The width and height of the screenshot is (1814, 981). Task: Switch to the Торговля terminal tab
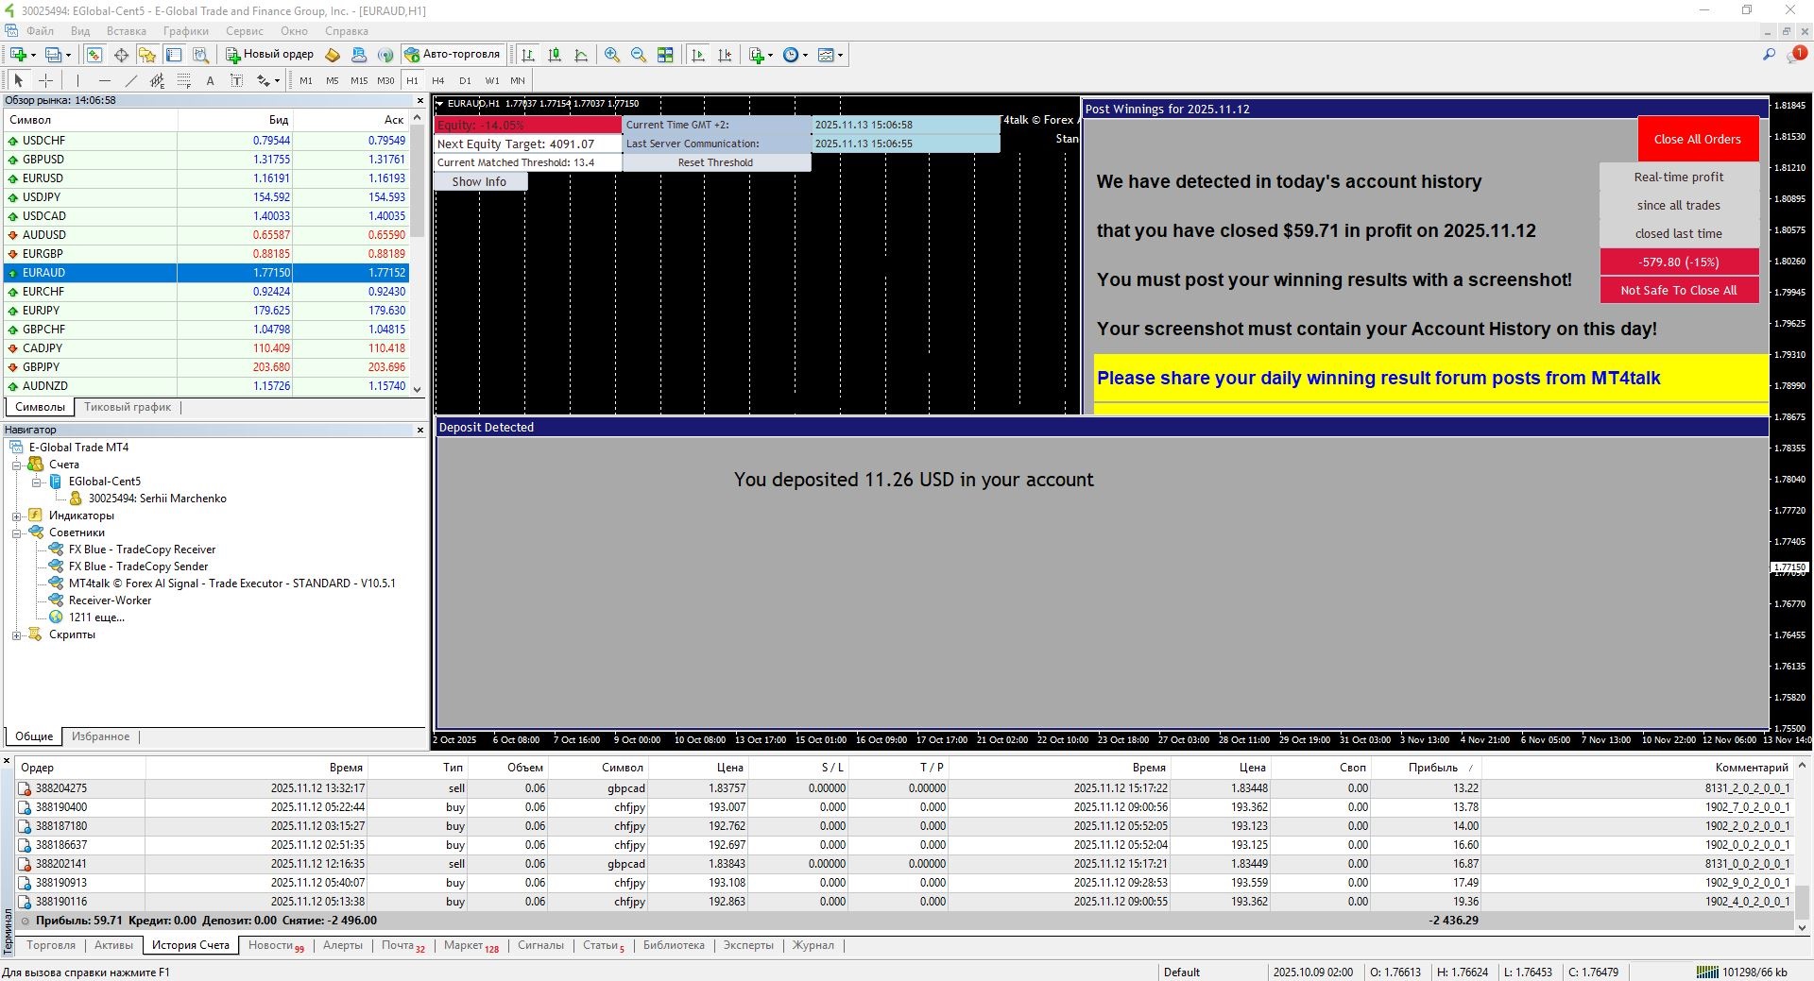51,945
